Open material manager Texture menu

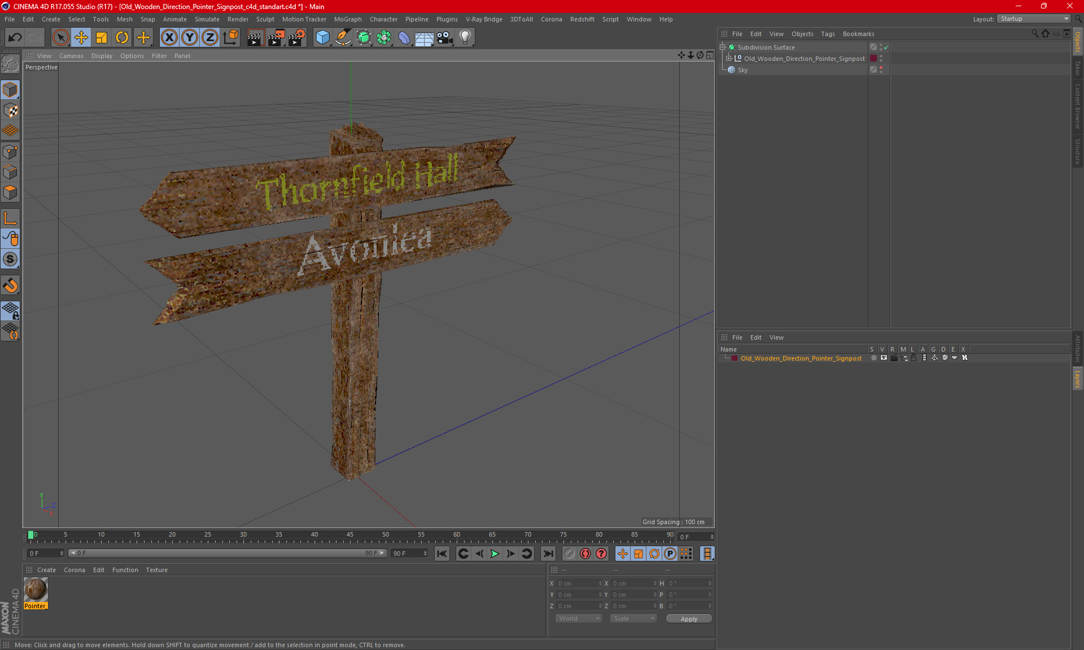pyautogui.click(x=156, y=570)
